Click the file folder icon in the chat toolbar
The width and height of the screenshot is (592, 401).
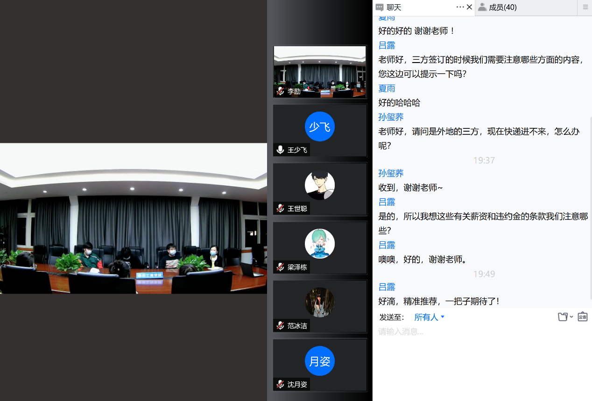tap(563, 317)
